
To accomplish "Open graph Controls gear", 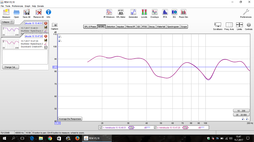I will coord(249,26).
